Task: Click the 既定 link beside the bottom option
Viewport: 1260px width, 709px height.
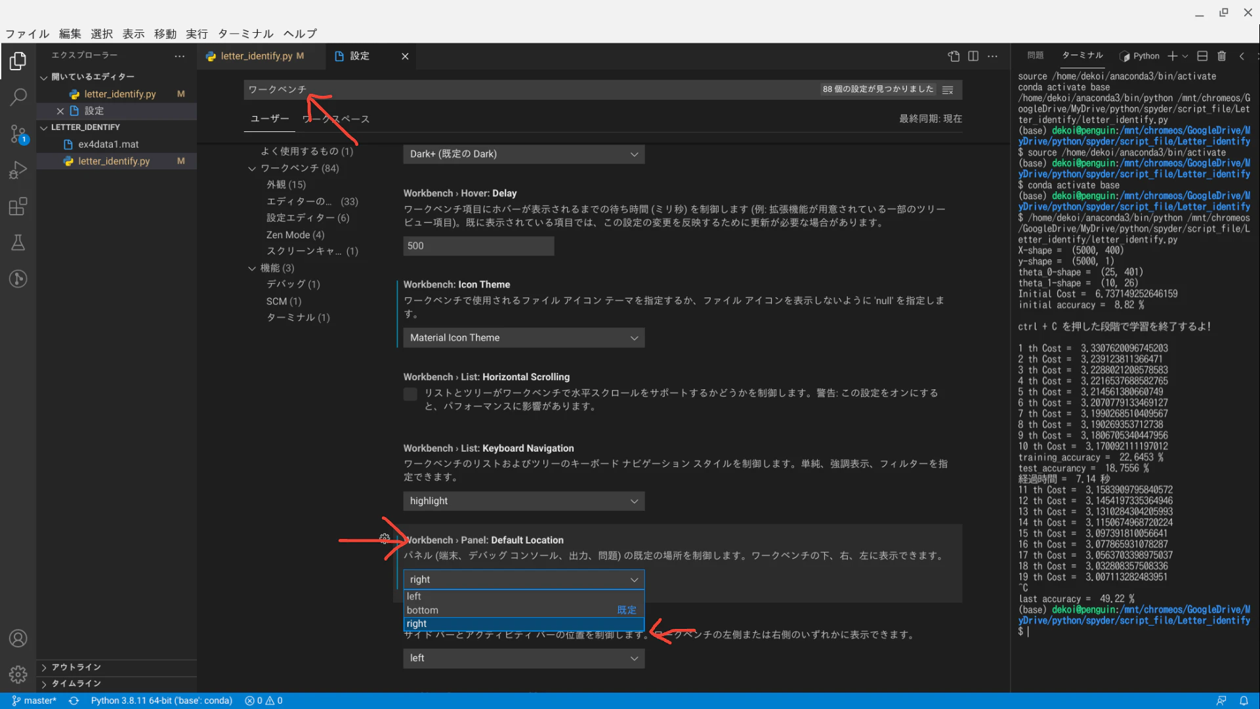Action: (626, 610)
